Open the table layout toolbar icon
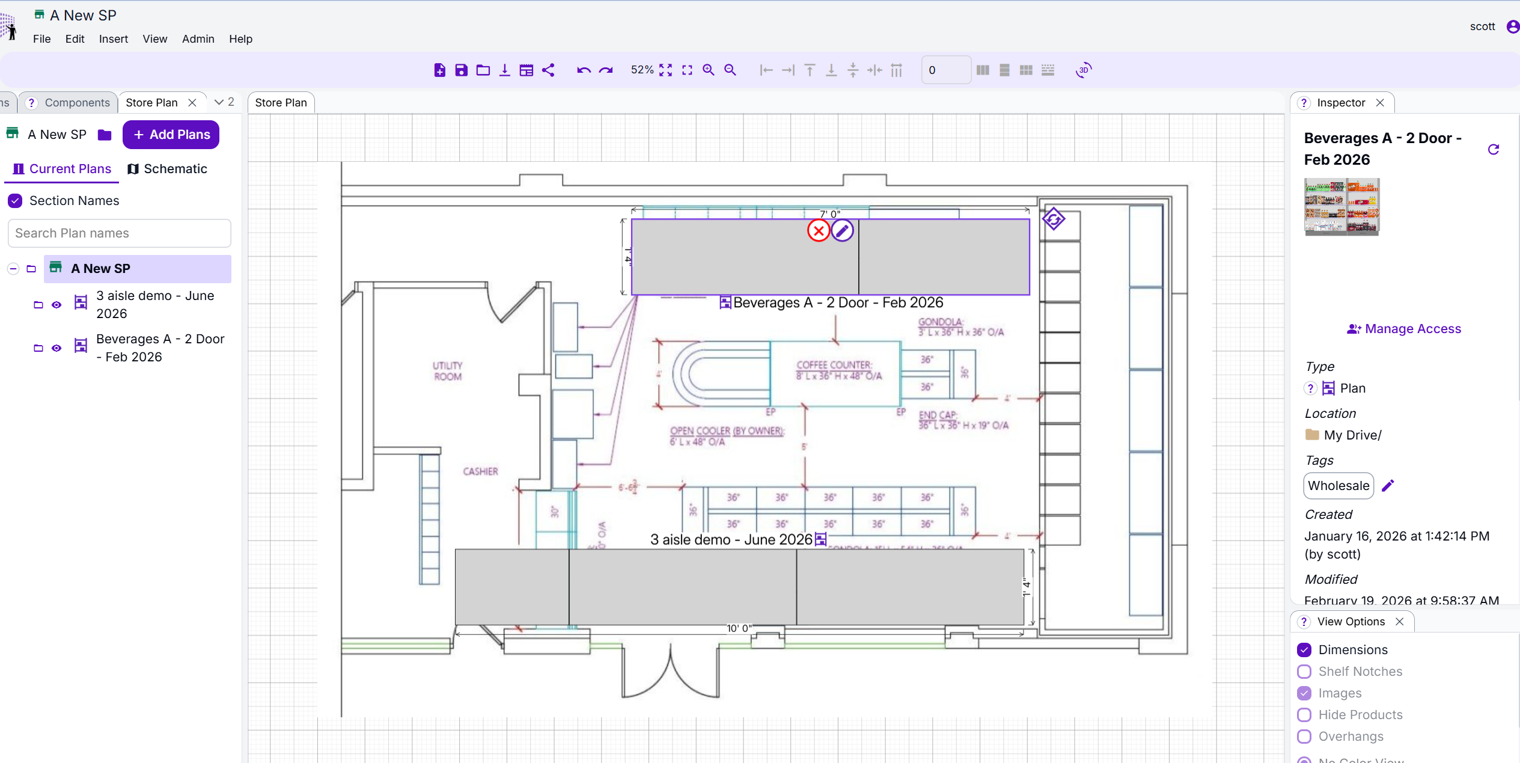 pyautogui.click(x=527, y=70)
